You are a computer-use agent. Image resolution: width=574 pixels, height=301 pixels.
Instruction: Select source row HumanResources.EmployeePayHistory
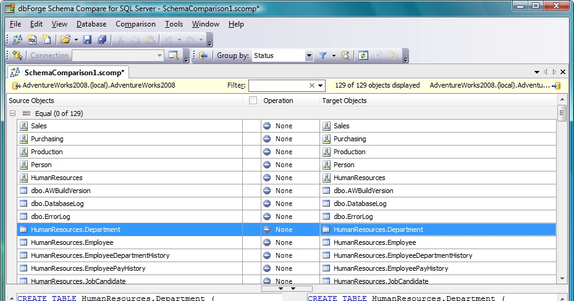[x=130, y=268]
